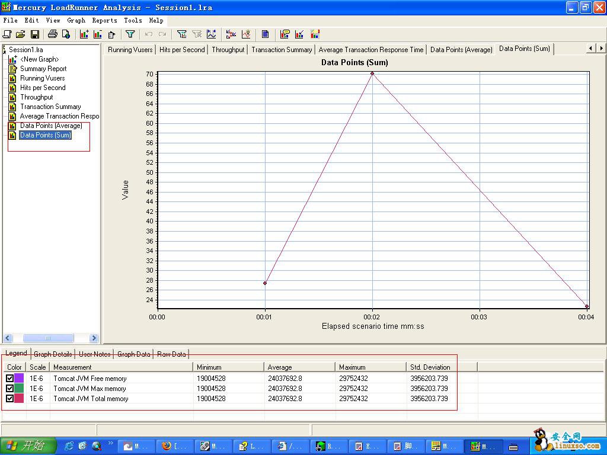Click purple color swatch for Free memory
Viewport: 607px width, 455px height.
[19, 379]
